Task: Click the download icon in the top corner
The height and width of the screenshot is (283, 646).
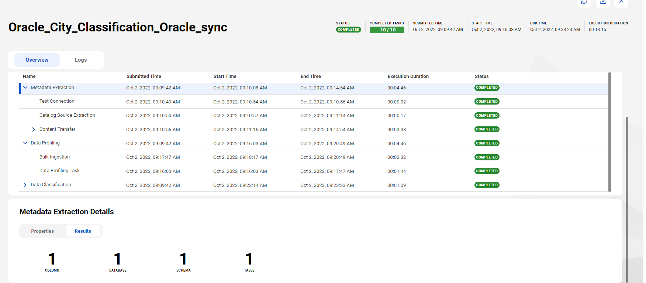Action: pyautogui.click(x=603, y=2)
